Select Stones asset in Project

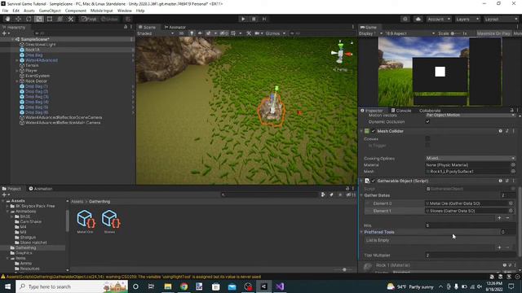point(110,221)
